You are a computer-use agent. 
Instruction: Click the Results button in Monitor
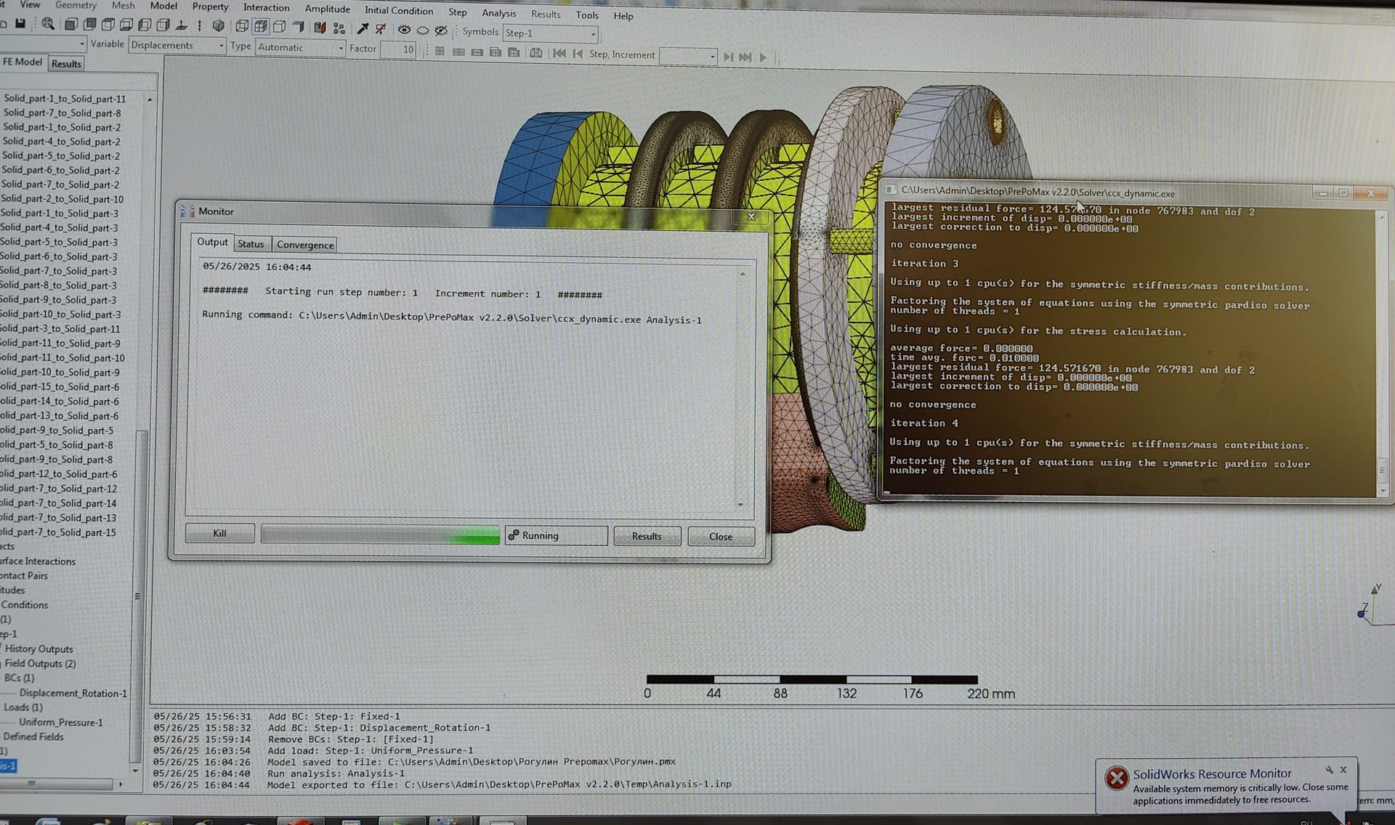coord(647,536)
